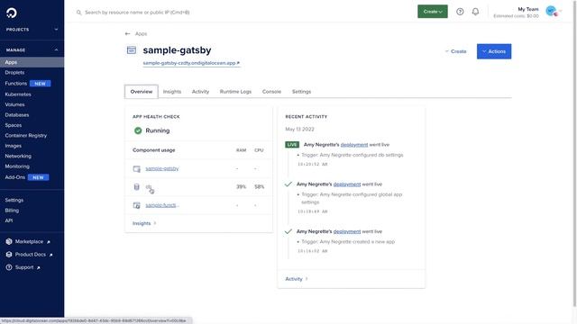This screenshot has width=577, height=324.
Task: Click the back arrow next to Apps
Action: click(x=127, y=34)
